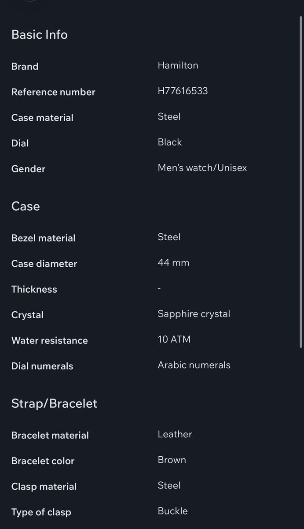Click the 10 ATM water resistance value
The width and height of the screenshot is (304, 529).
pos(174,339)
